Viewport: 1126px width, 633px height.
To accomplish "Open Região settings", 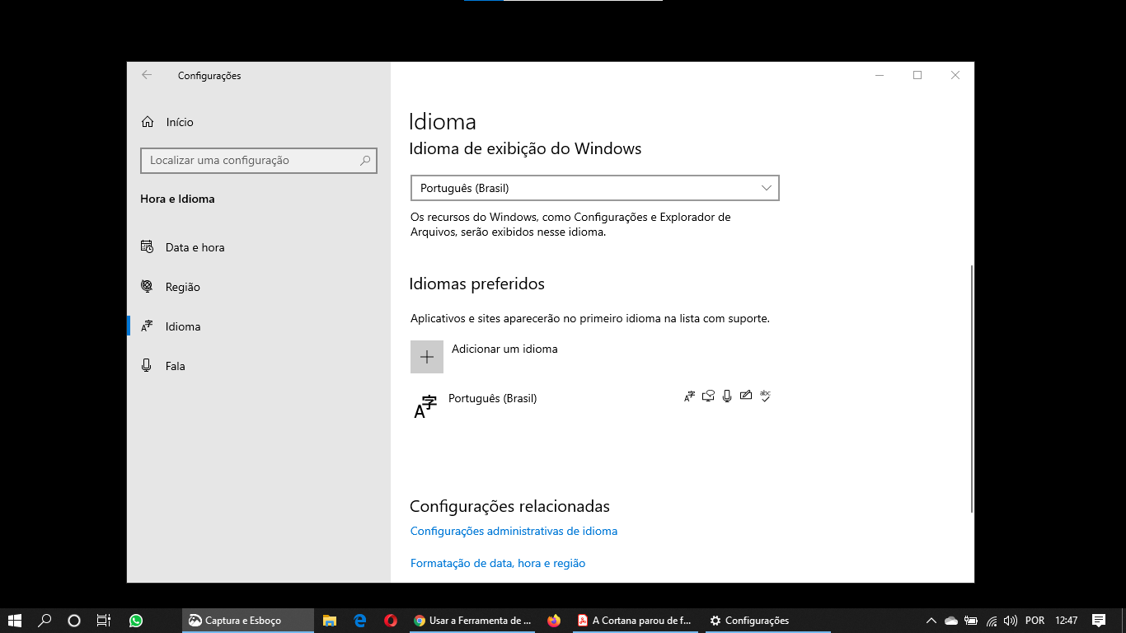I will [182, 287].
